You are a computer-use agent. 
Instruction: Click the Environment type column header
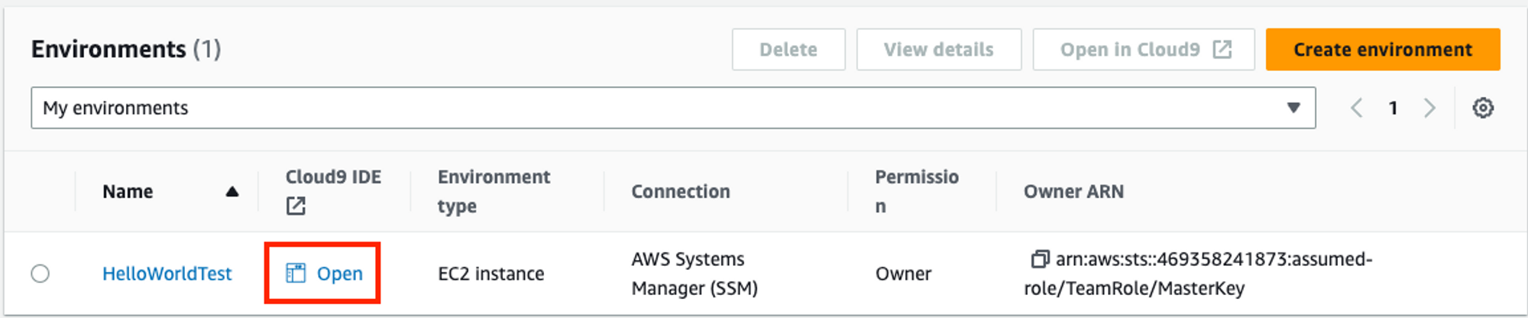click(494, 191)
